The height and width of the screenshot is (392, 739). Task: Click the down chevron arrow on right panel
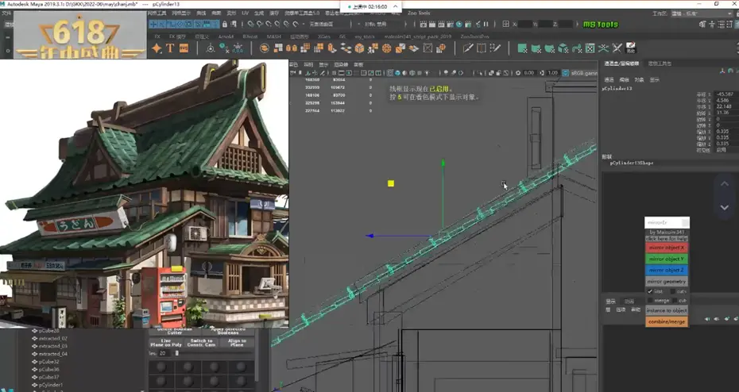click(x=725, y=207)
